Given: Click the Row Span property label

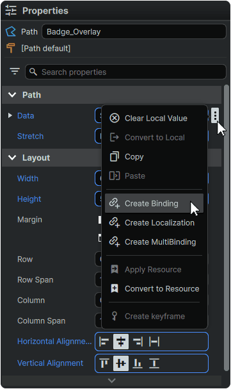Looking at the screenshot, I should (x=35, y=280).
